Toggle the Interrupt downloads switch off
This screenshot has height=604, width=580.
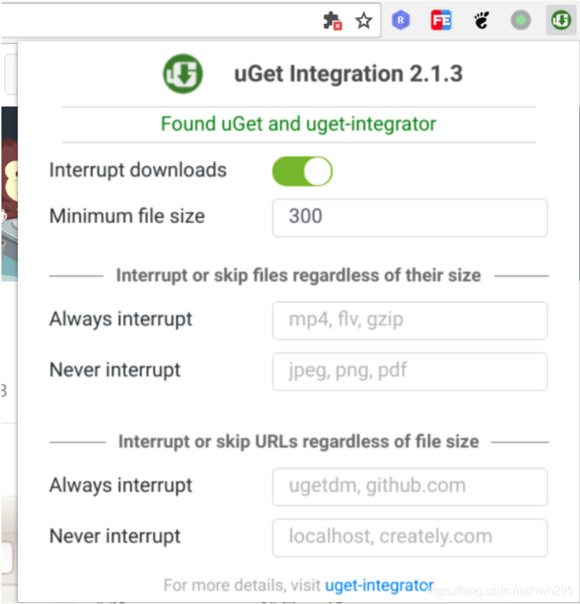click(x=302, y=171)
